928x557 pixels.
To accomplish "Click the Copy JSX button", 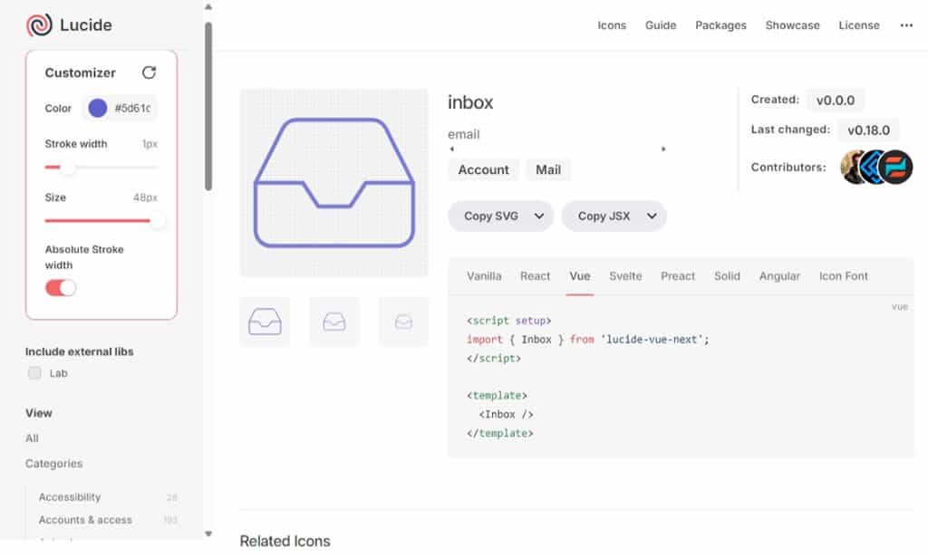I will pyautogui.click(x=604, y=216).
